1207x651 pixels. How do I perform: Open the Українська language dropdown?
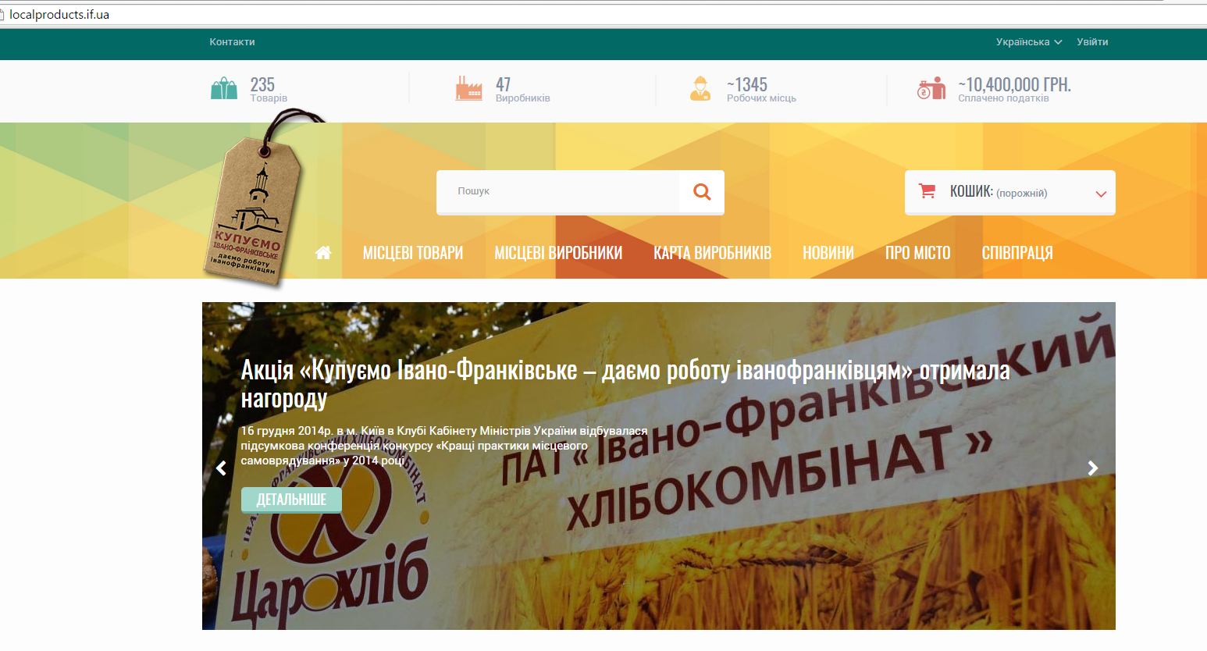coord(1028,42)
